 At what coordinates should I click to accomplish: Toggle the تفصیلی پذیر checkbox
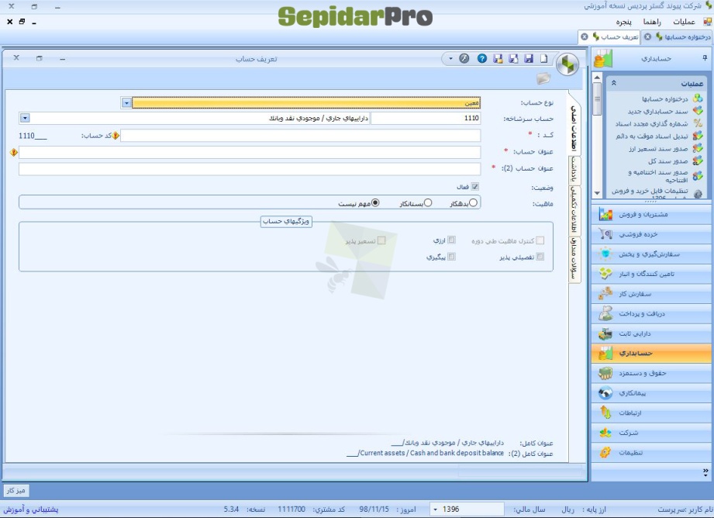(540, 257)
